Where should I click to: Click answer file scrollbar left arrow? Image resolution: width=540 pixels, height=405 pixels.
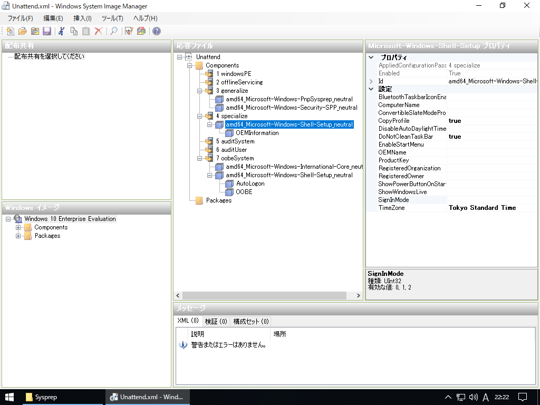point(178,295)
